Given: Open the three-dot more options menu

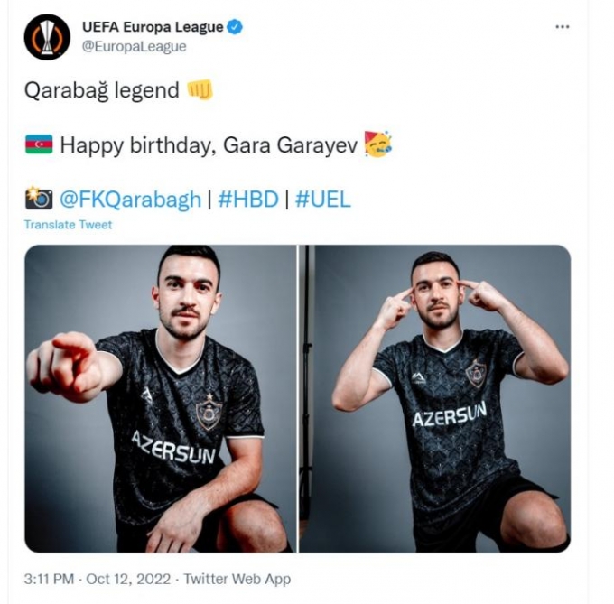Looking at the screenshot, I should click(563, 26).
